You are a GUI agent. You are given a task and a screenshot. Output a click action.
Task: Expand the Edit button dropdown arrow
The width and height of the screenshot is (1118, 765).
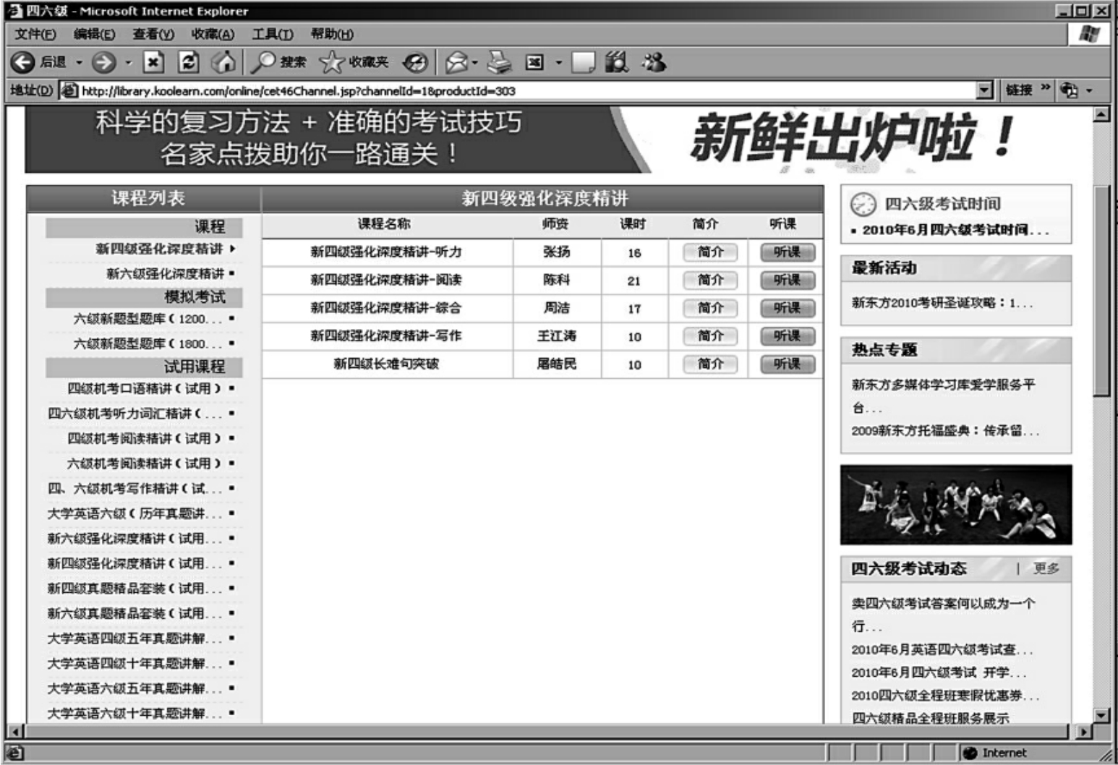click(x=558, y=63)
